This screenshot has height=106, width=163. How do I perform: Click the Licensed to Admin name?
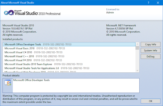point(110,12)
